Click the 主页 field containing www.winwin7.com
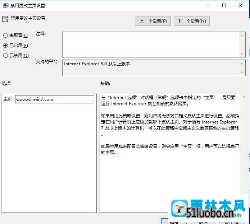This screenshot has width=250, height=224. (54, 99)
